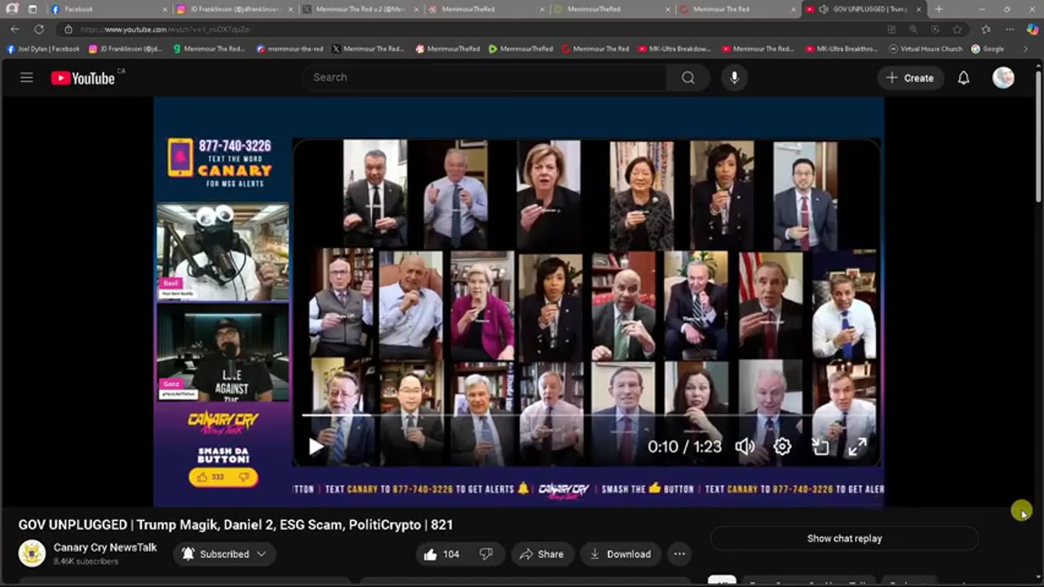Click the browser address bar URL
1044x587 pixels.
[165, 29]
